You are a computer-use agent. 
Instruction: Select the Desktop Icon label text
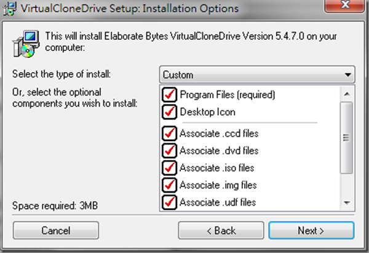point(208,112)
